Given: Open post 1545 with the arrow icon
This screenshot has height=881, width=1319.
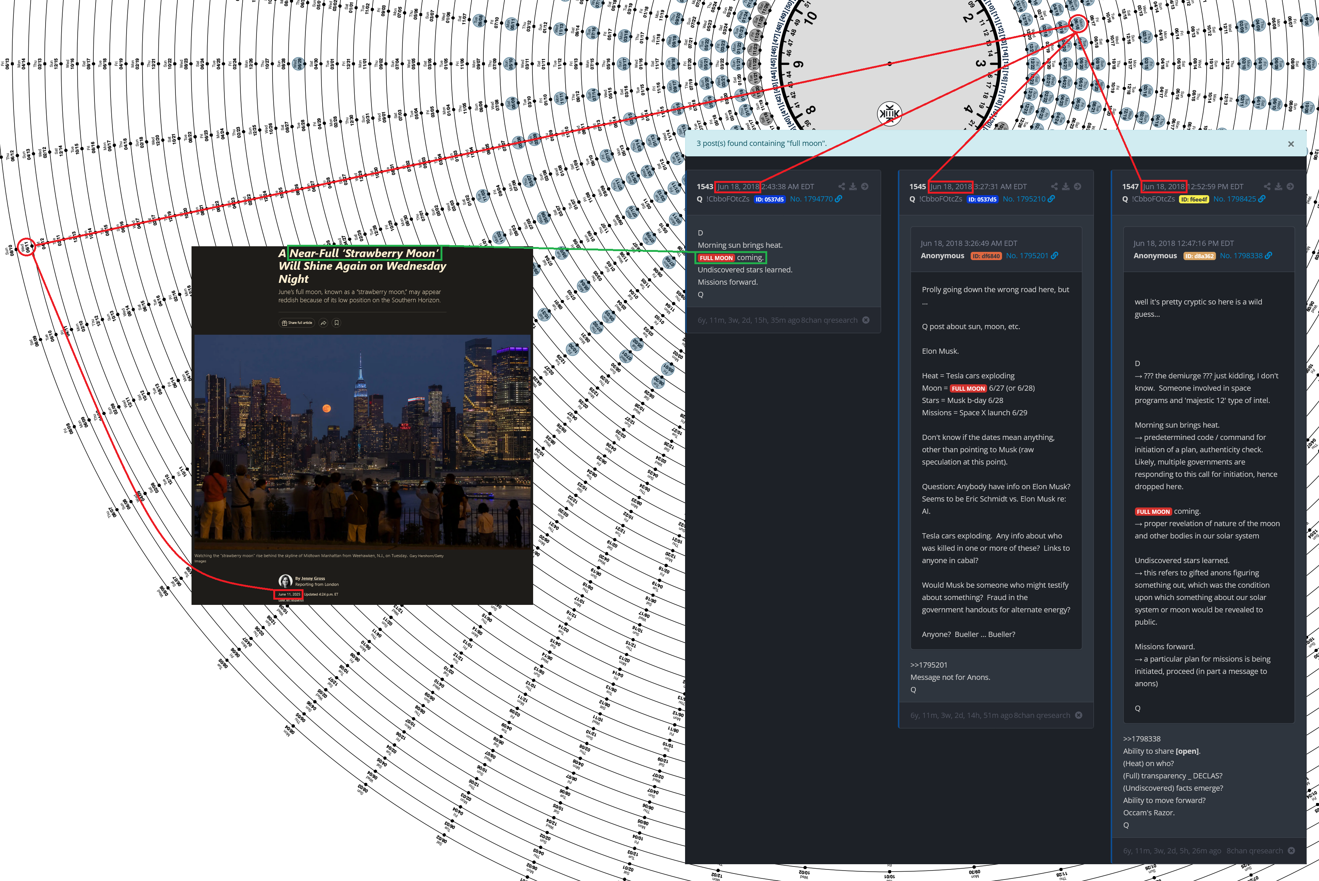Looking at the screenshot, I should coord(1077,187).
